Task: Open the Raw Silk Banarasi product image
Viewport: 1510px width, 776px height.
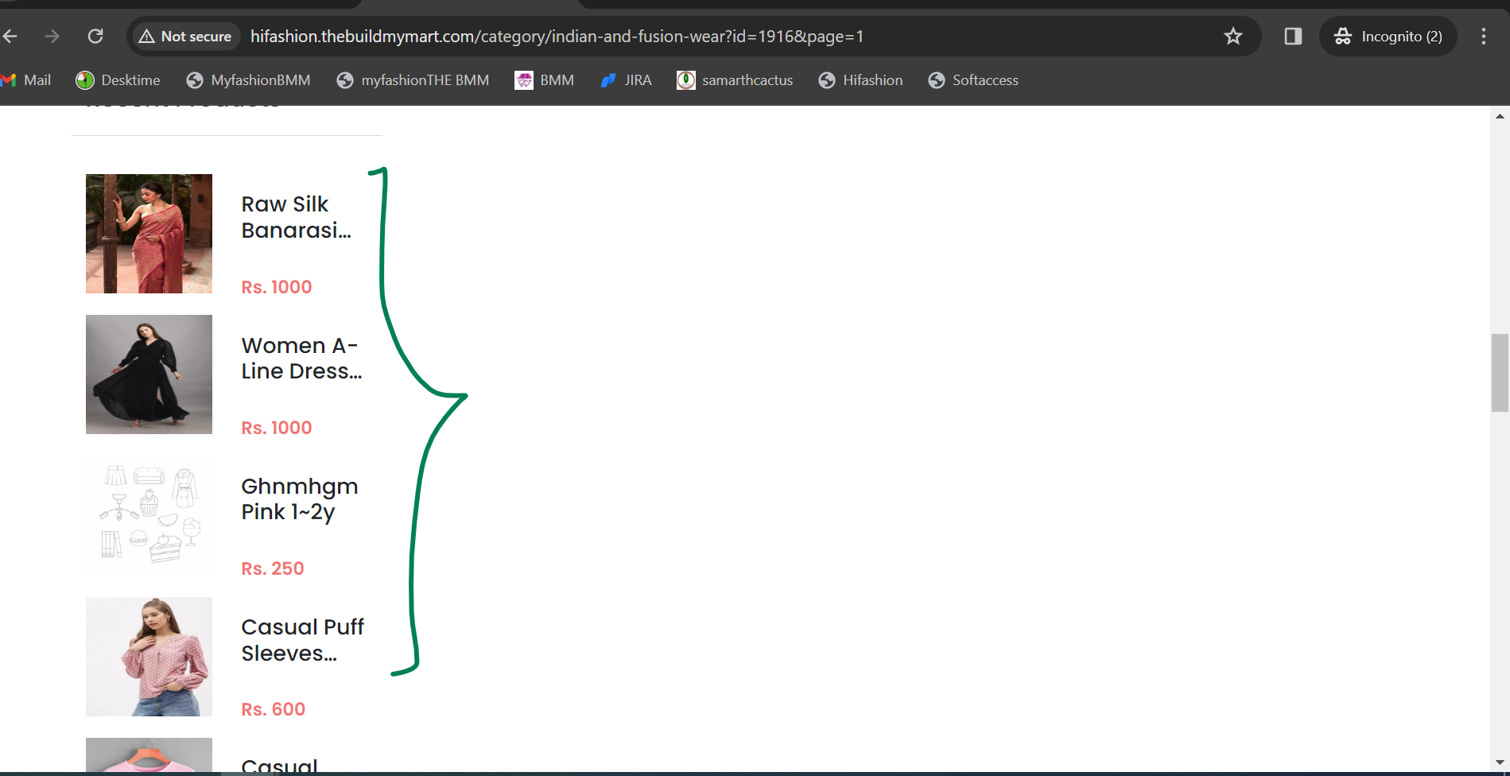Action: click(x=149, y=234)
